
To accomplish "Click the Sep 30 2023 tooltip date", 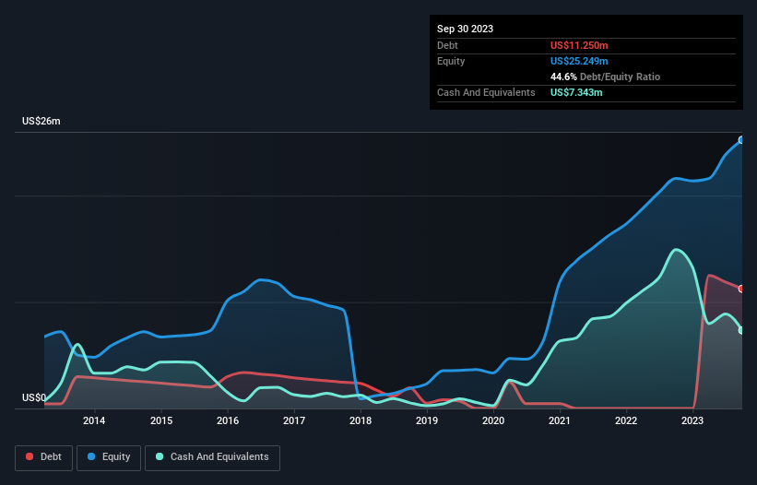I will coord(465,29).
